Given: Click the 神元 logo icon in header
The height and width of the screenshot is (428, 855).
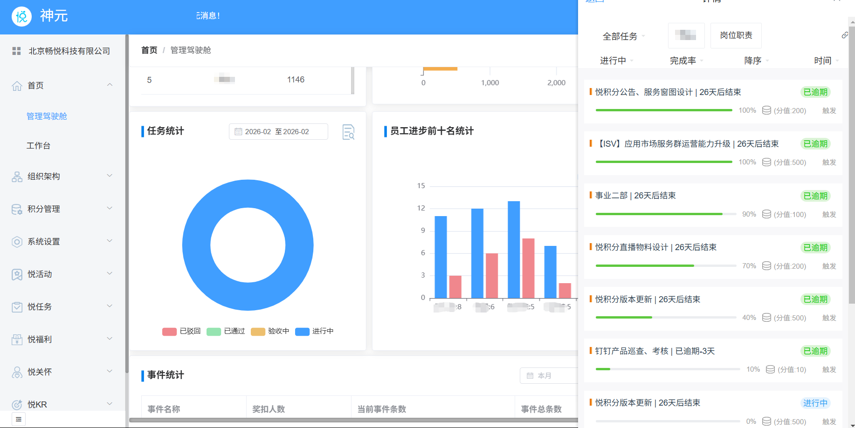Looking at the screenshot, I should tap(21, 16).
